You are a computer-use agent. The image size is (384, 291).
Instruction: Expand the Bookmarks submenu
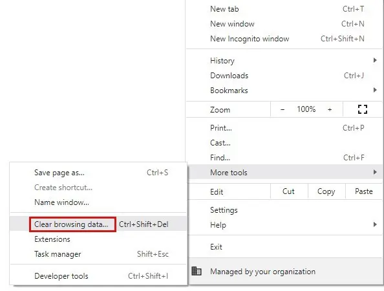(x=284, y=91)
